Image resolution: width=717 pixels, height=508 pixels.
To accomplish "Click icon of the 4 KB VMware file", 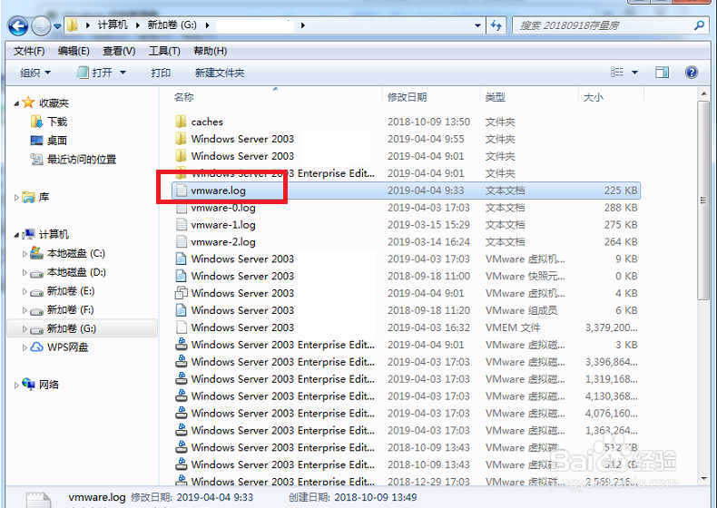I will (x=182, y=293).
